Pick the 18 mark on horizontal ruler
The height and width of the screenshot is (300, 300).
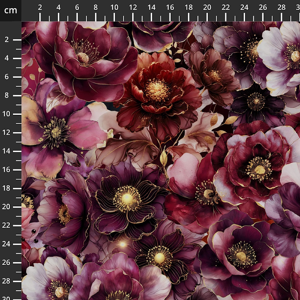coord(189,7)
